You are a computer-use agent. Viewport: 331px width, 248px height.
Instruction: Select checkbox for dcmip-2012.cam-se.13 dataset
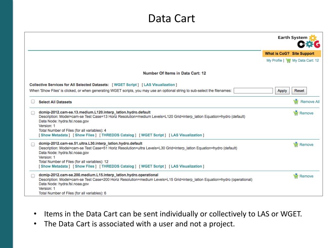point(33,113)
